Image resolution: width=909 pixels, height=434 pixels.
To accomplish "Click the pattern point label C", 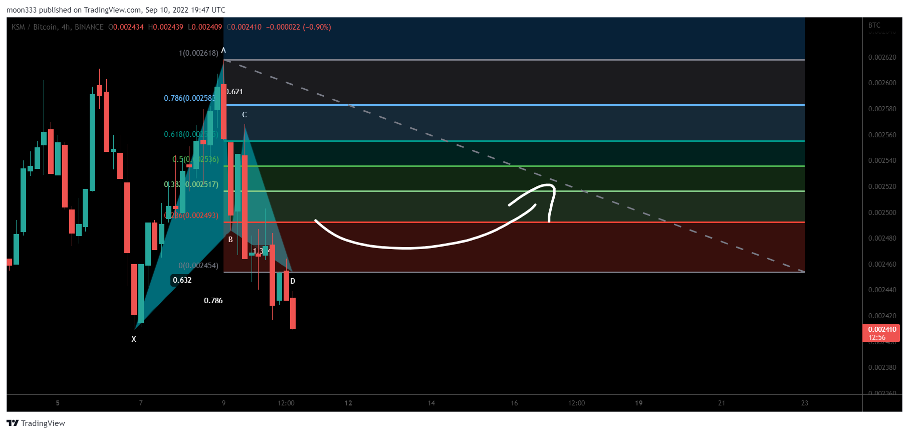I will [x=245, y=115].
